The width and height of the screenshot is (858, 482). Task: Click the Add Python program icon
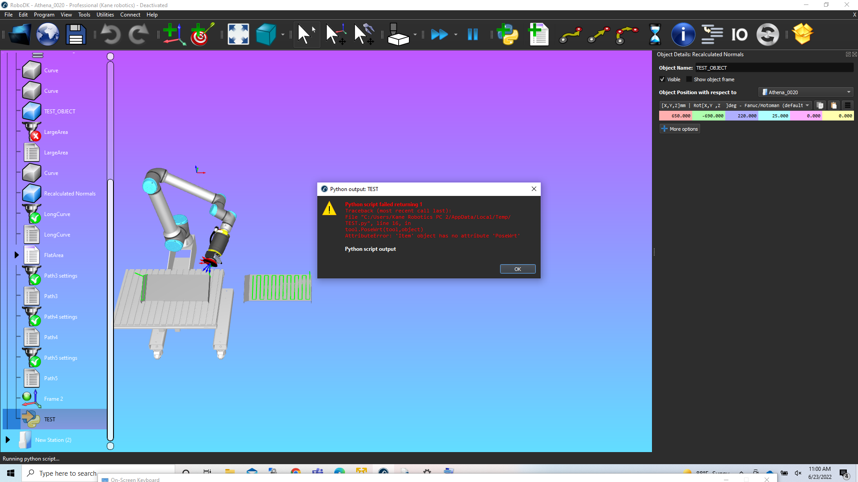[x=509, y=34]
